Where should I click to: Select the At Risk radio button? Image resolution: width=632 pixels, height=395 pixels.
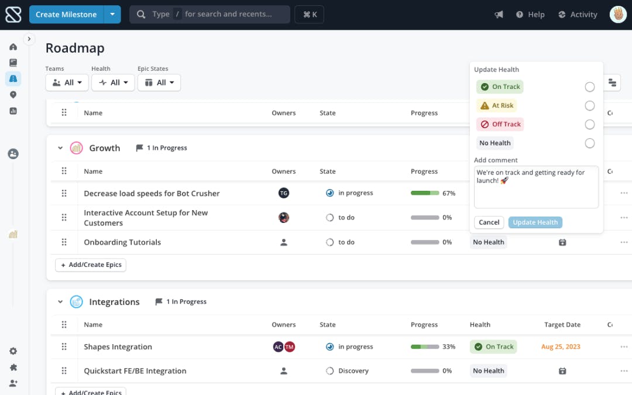pos(589,105)
